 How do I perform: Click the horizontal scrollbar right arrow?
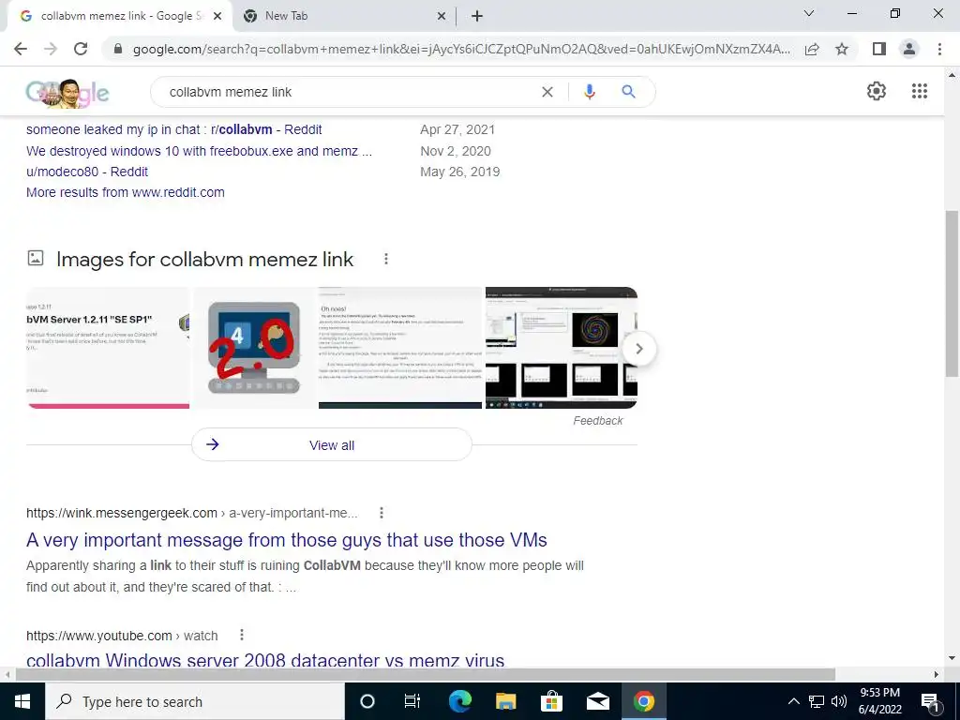pos(937,674)
